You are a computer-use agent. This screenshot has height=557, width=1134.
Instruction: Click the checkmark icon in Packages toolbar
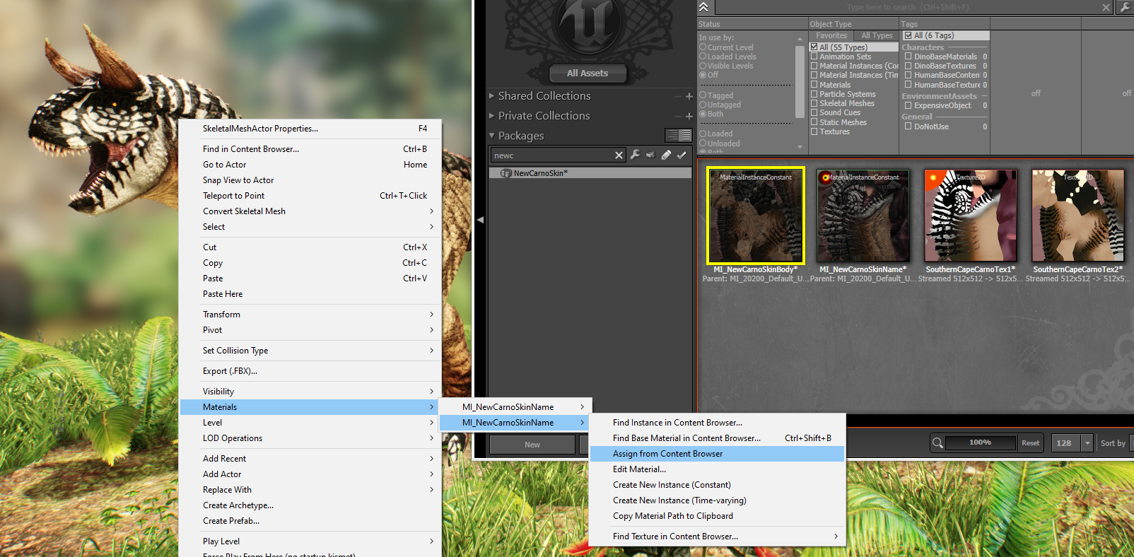tap(682, 155)
